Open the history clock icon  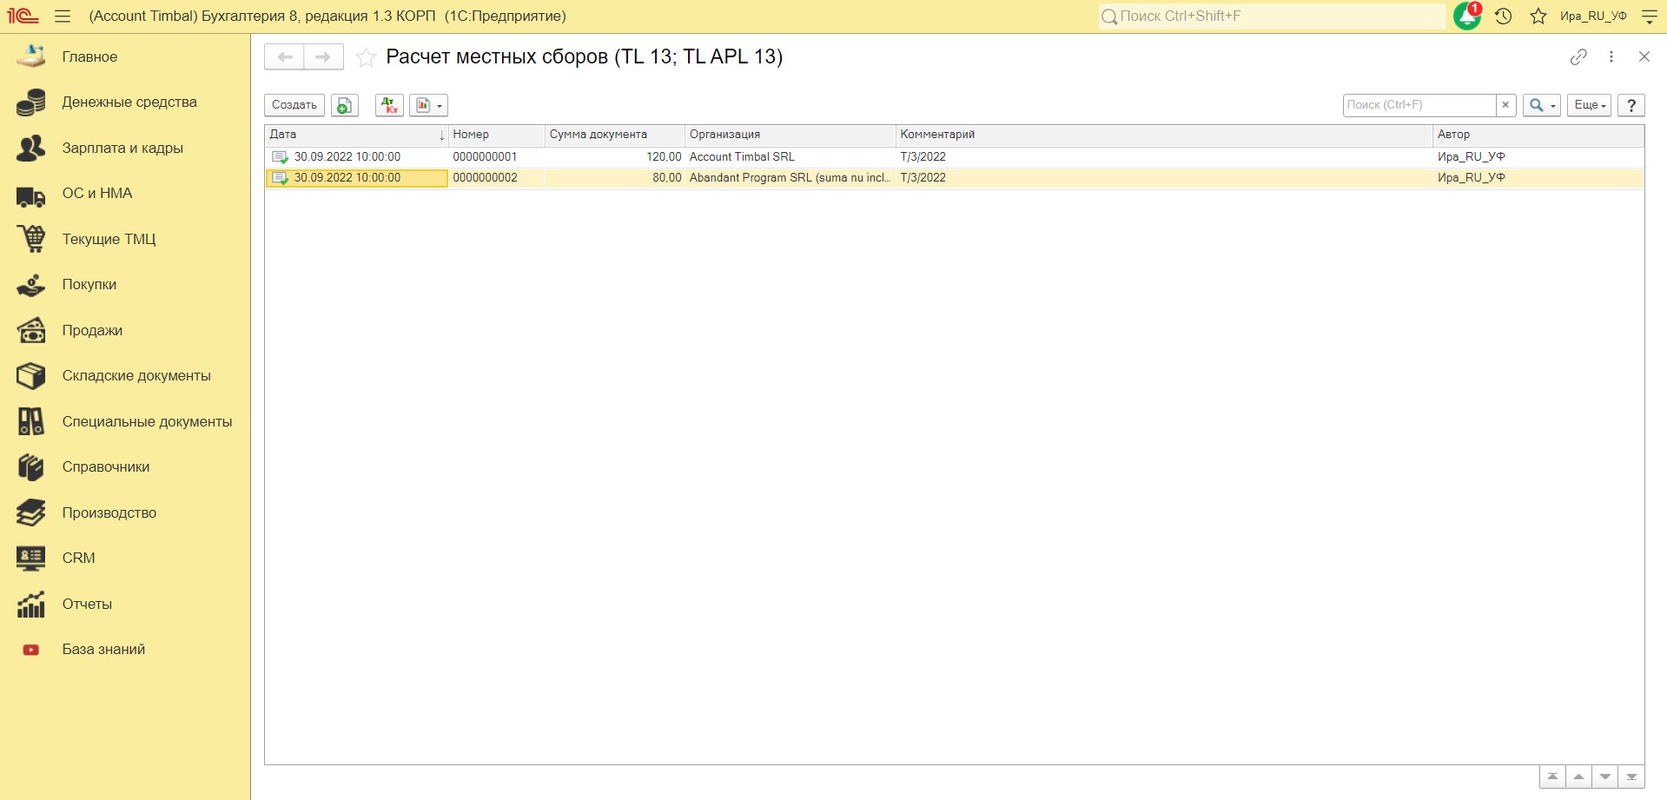click(1504, 17)
